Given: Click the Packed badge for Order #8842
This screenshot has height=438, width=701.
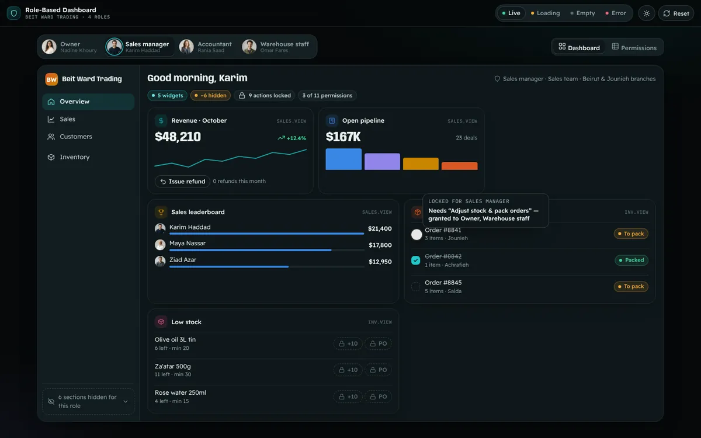Looking at the screenshot, I should tap(631, 260).
